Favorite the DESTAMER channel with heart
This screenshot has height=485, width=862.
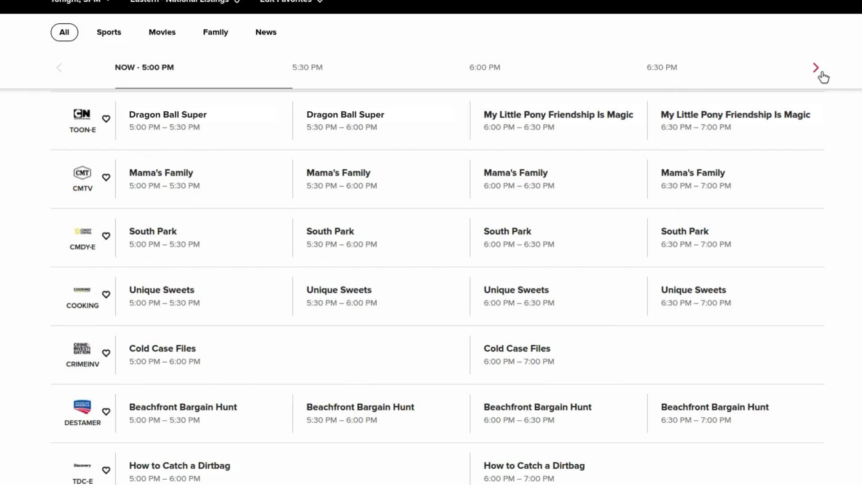[106, 412]
